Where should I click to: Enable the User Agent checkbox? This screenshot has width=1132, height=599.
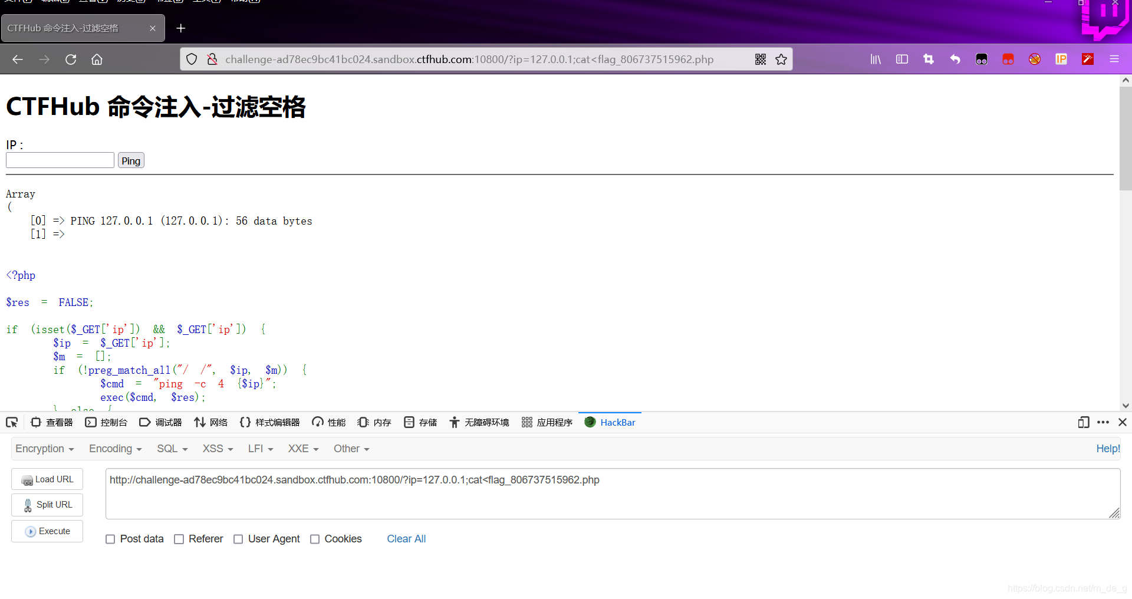click(x=238, y=539)
